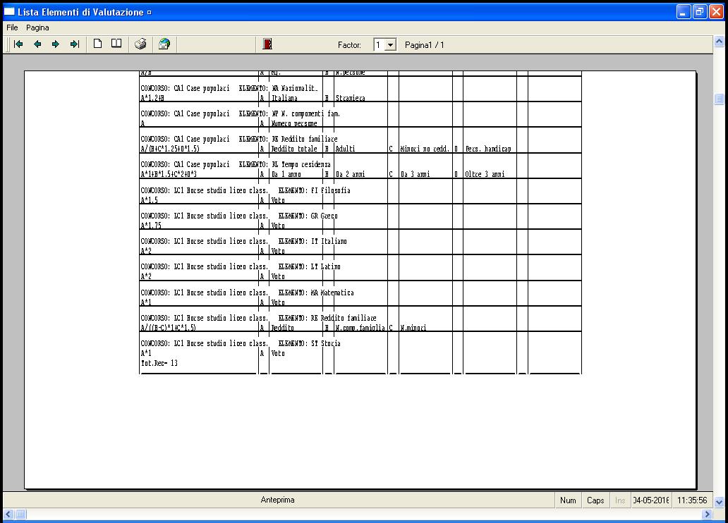Click the Caps indicator in status bar
Screen dimensions: 728x523
(x=595, y=500)
